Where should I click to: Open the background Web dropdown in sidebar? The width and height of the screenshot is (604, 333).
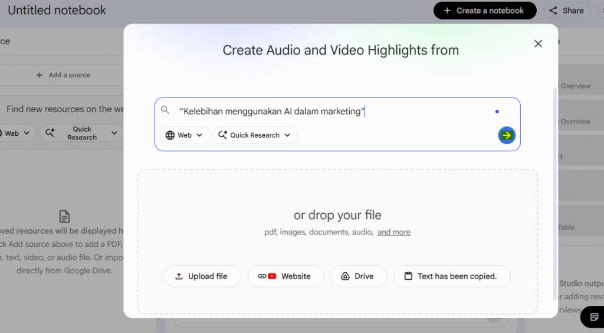pyautogui.click(x=17, y=133)
